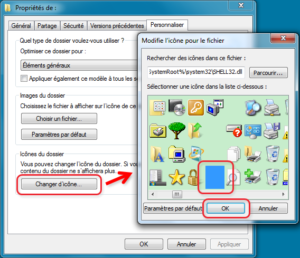This screenshot has width=300, height=258.
Task: Pick the CD drive disc icon
Action: coord(177,108)
